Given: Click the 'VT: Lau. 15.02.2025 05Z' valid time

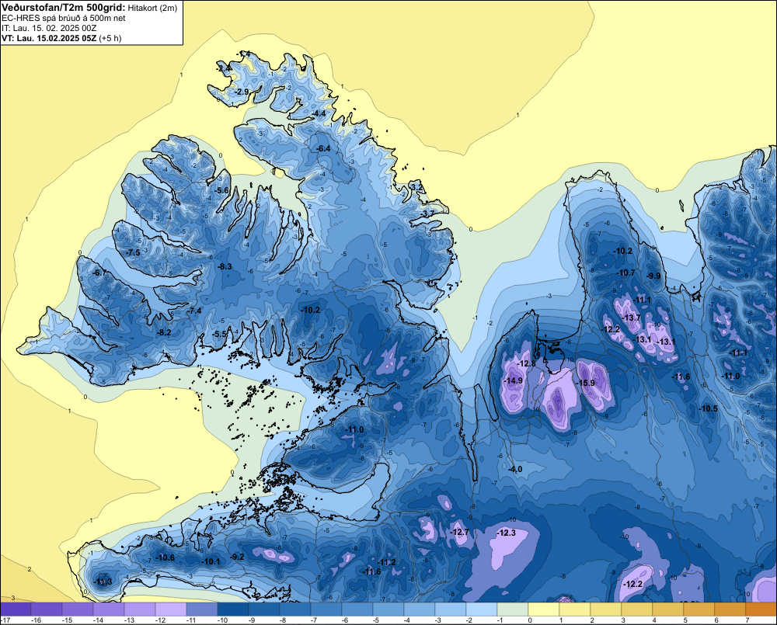Looking at the screenshot, I should pyautogui.click(x=49, y=38).
